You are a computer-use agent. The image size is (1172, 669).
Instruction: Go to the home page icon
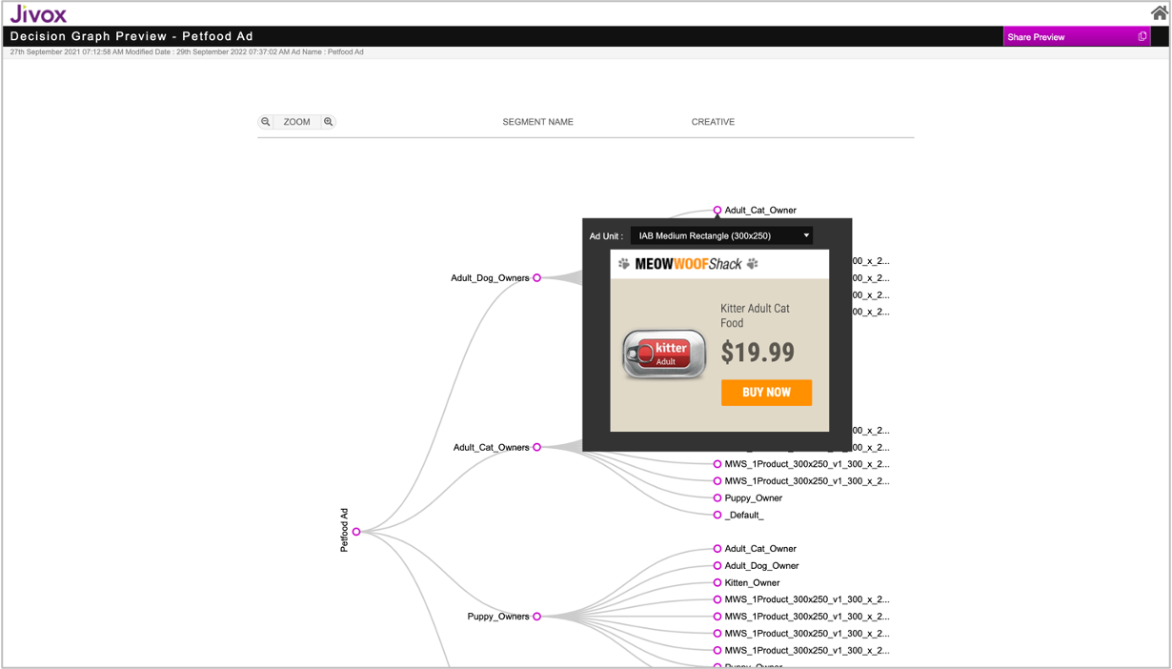(1159, 13)
